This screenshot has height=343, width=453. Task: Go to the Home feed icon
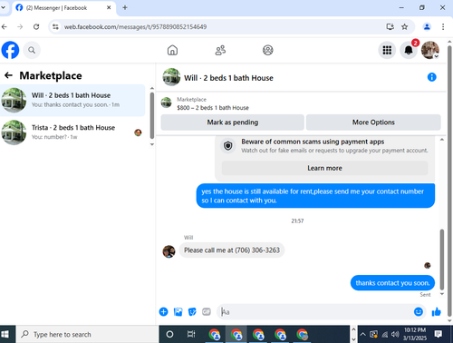[x=172, y=50]
